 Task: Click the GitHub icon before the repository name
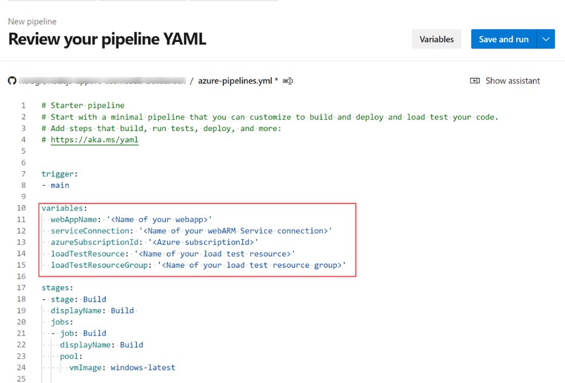click(11, 81)
